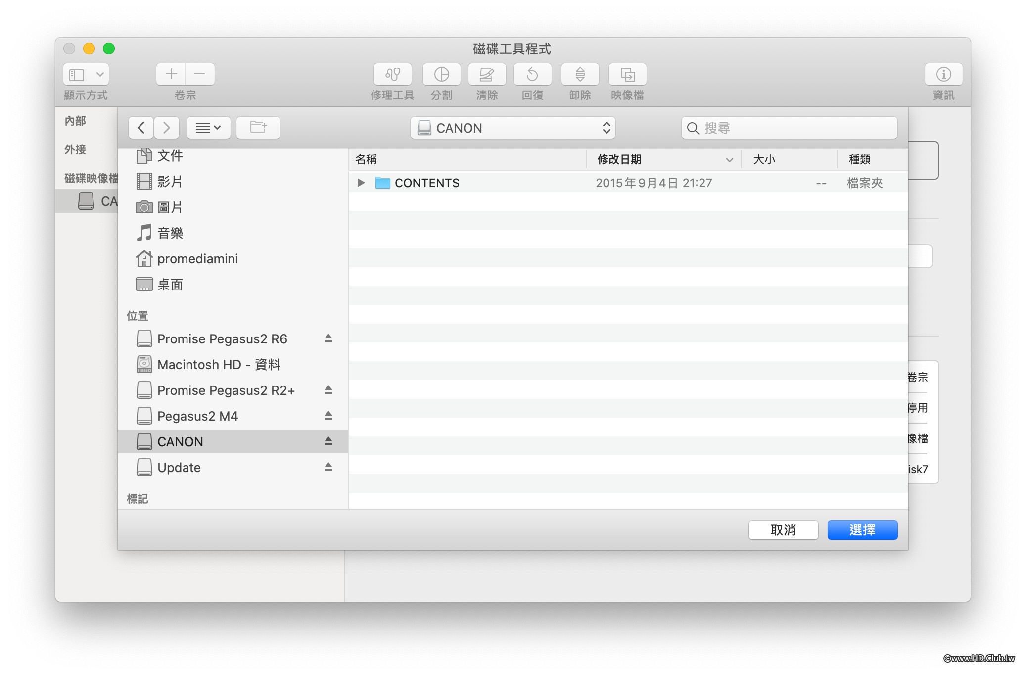Open the CANON location pop-up menu
Viewport: 1026px width, 675px height.
point(513,128)
